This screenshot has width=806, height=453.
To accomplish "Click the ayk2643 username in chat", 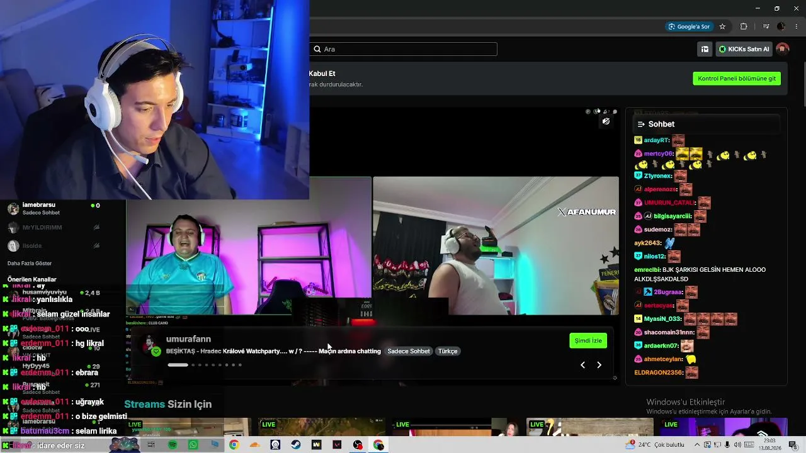I will tap(648, 243).
